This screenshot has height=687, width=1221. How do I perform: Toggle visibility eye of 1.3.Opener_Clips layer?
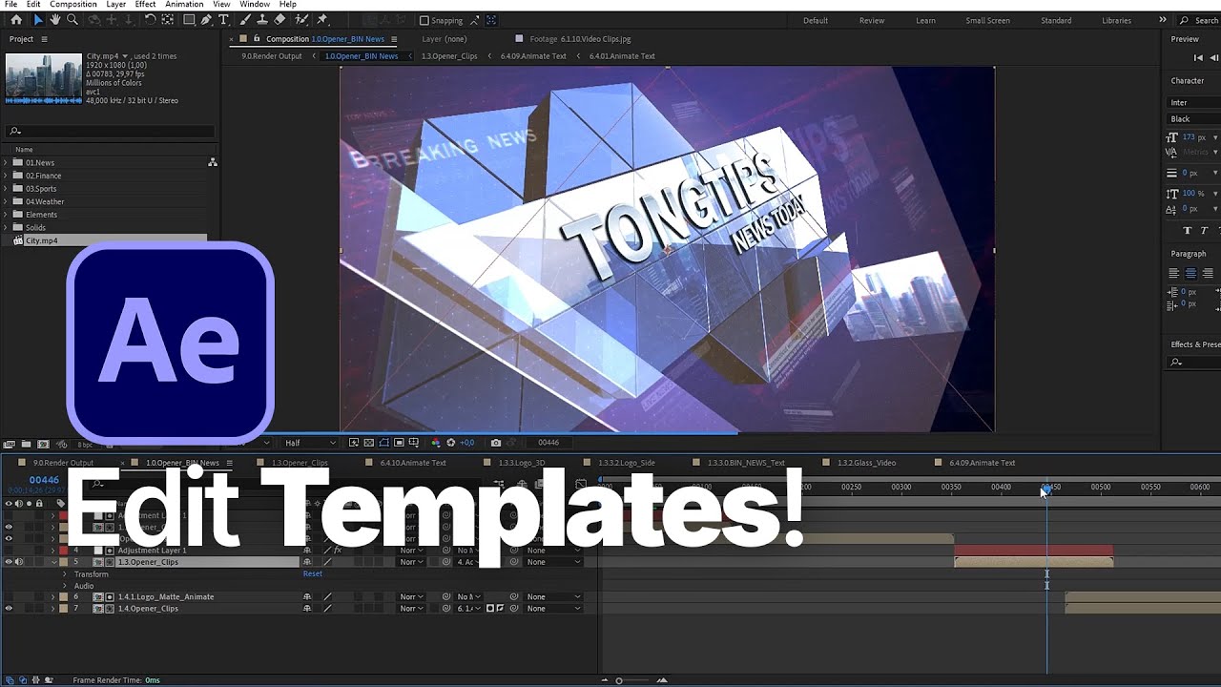coord(9,562)
